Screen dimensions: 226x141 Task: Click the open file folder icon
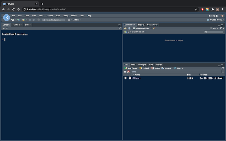click(x=23, y=20)
